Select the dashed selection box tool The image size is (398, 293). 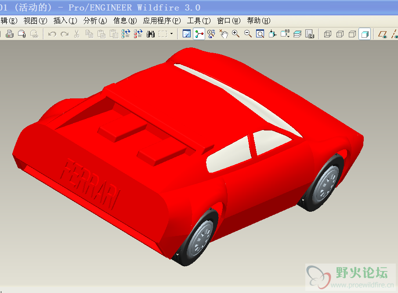(x=163, y=34)
